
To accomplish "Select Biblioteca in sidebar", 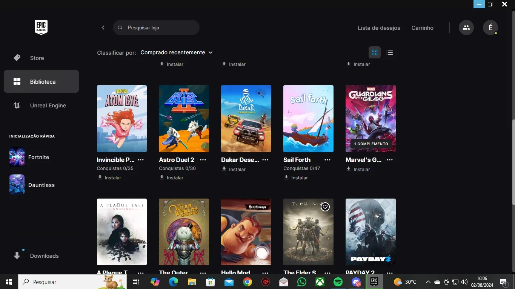I will [x=41, y=81].
